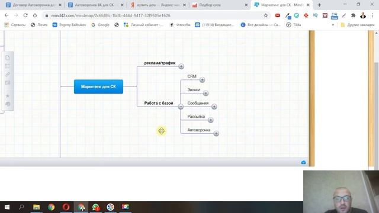The width and height of the screenshot is (379, 213).
Task: Click the palette icon below the star
Action: pos(8,104)
